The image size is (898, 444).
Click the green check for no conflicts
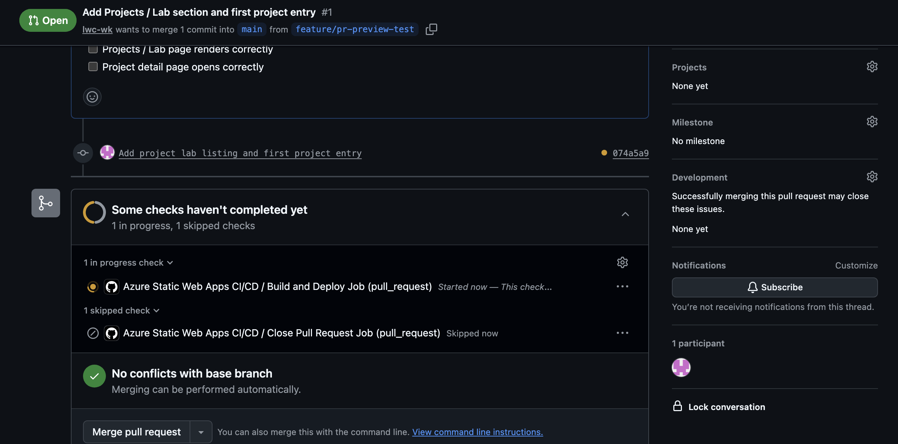click(x=94, y=376)
